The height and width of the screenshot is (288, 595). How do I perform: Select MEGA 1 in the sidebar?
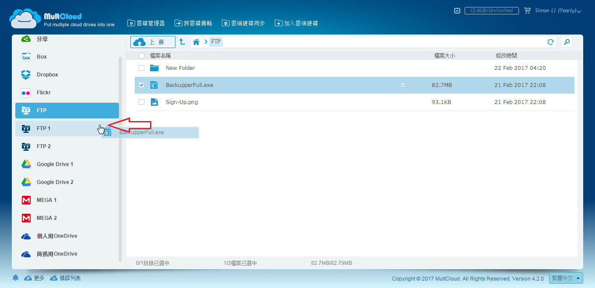pos(67,200)
